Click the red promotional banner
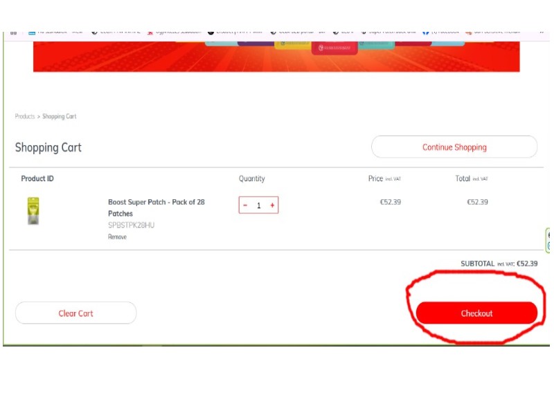 (x=276, y=57)
